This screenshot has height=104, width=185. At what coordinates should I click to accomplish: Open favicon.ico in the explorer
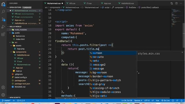[20, 36]
